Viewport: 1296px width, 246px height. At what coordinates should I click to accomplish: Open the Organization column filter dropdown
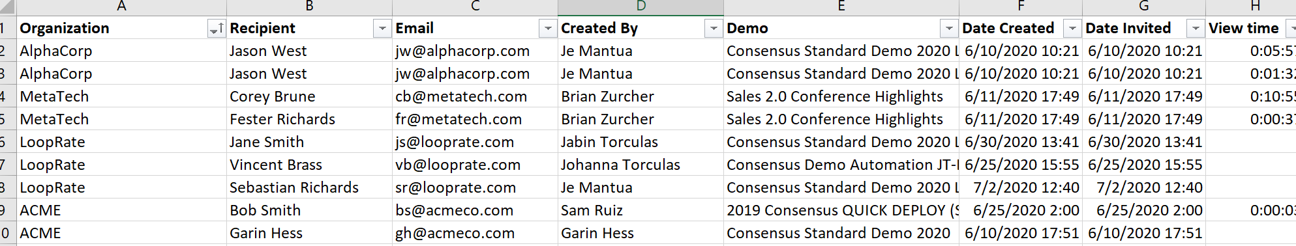click(x=217, y=29)
